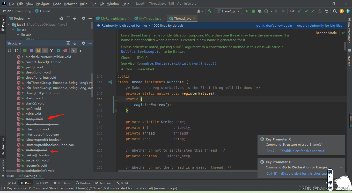Start debugging with the bug icon

tap(253, 11)
